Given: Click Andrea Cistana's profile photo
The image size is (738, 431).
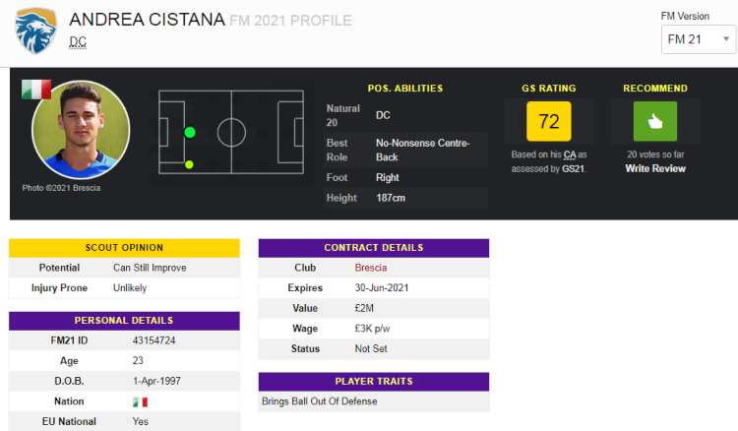Looking at the screenshot, I should pos(81,129).
